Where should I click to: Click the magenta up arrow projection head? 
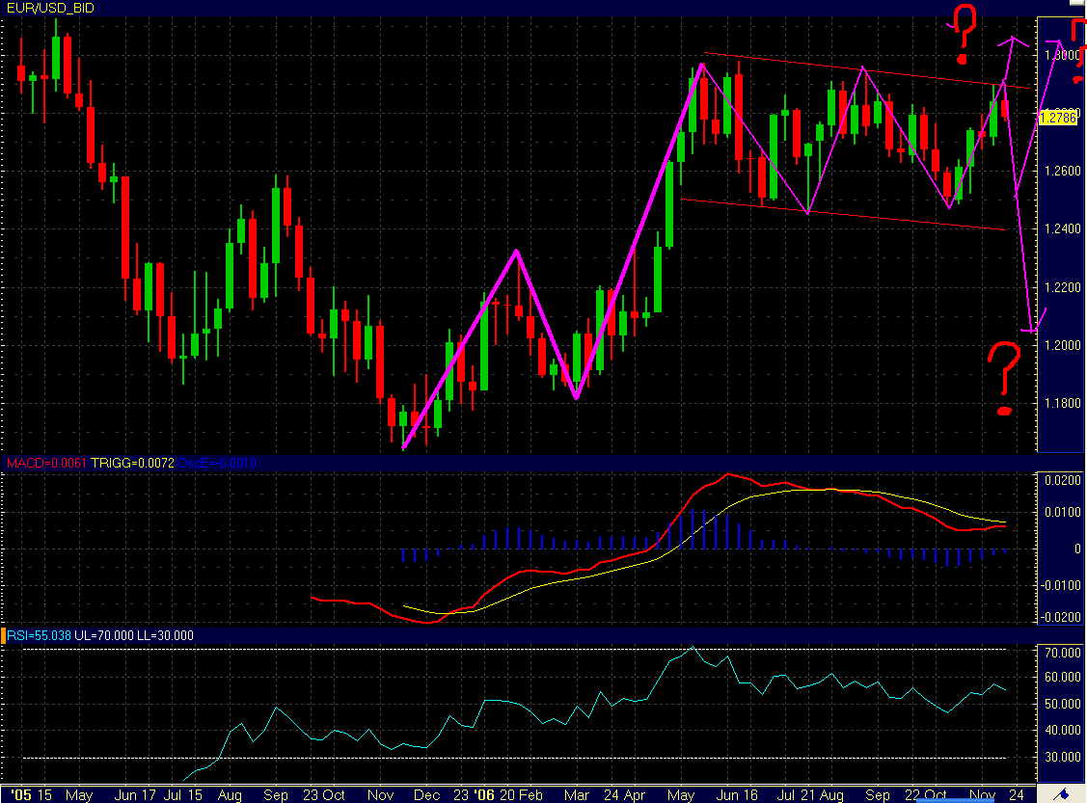coord(1013,40)
